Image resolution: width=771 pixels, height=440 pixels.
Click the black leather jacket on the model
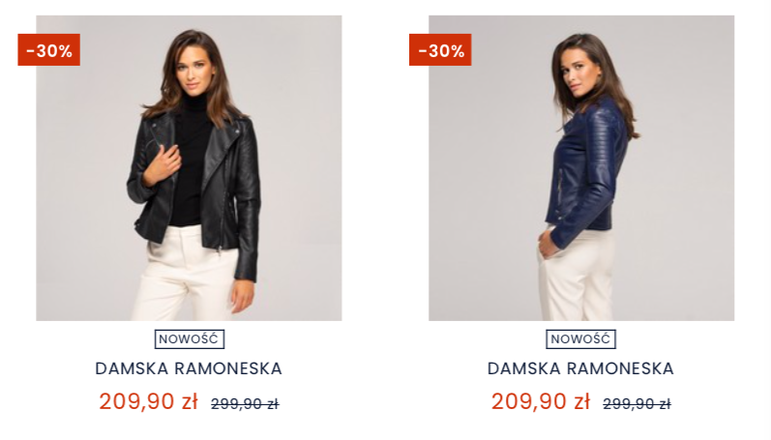pos(237,184)
